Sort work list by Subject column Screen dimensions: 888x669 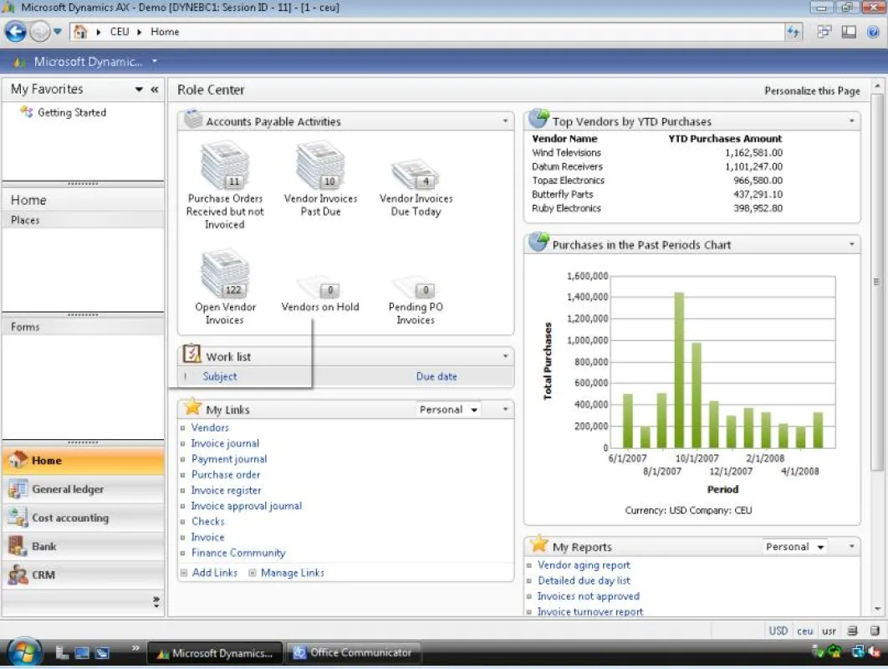point(220,376)
